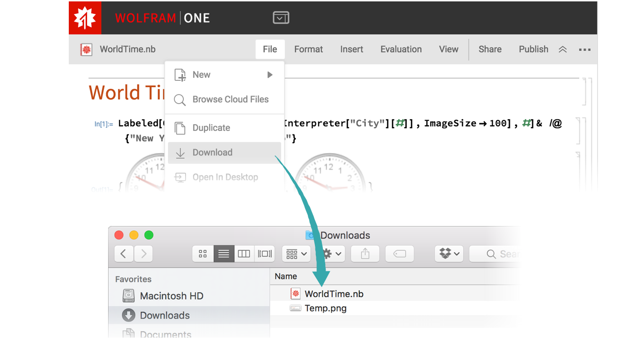
Task: Switch Finder to column view
Action: click(244, 253)
